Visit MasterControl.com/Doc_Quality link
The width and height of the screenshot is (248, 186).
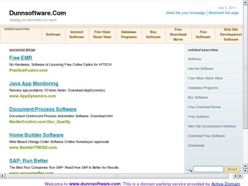click(x=40, y=122)
